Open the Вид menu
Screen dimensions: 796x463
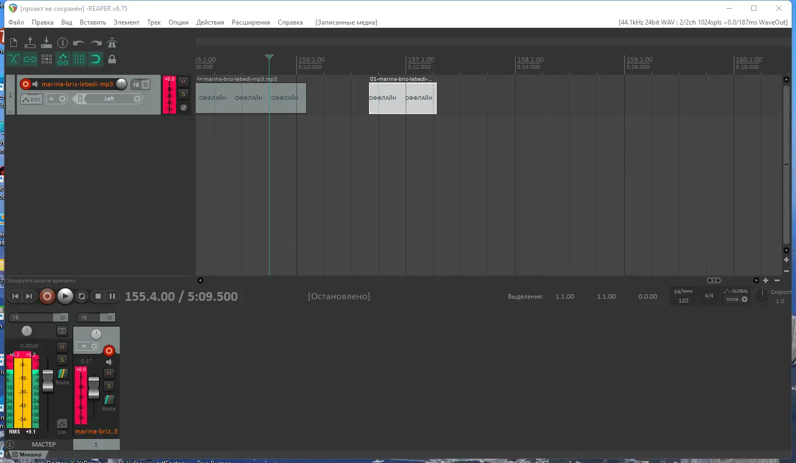click(67, 22)
